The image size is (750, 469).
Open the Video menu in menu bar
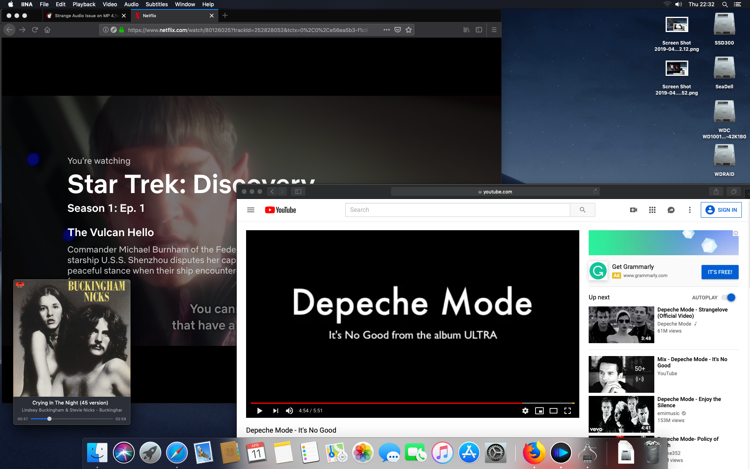[110, 4]
